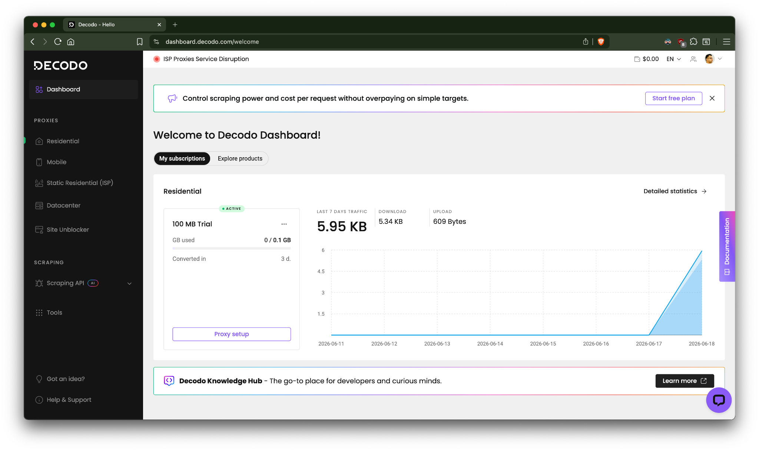Open Static Residential (ISP) proxies
Viewport: 759px width, 451px height.
point(80,183)
